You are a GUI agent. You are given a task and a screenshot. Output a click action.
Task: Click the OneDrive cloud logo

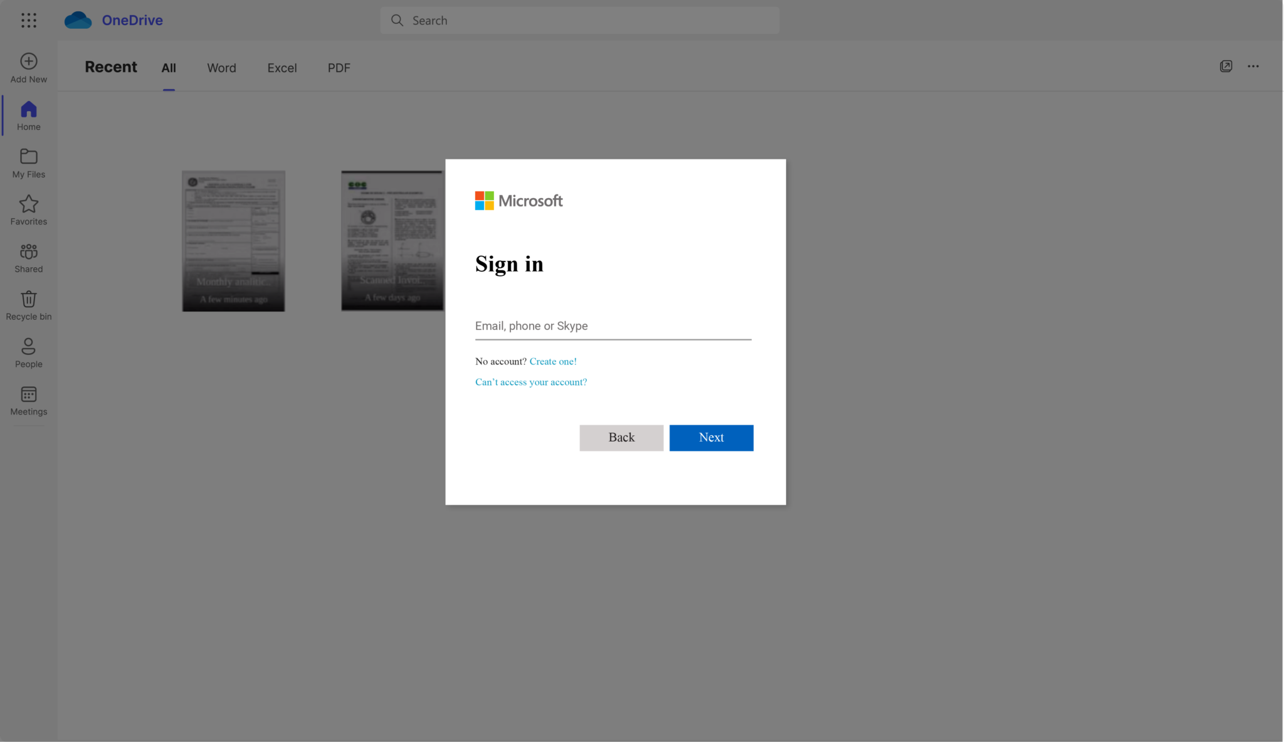tap(78, 20)
